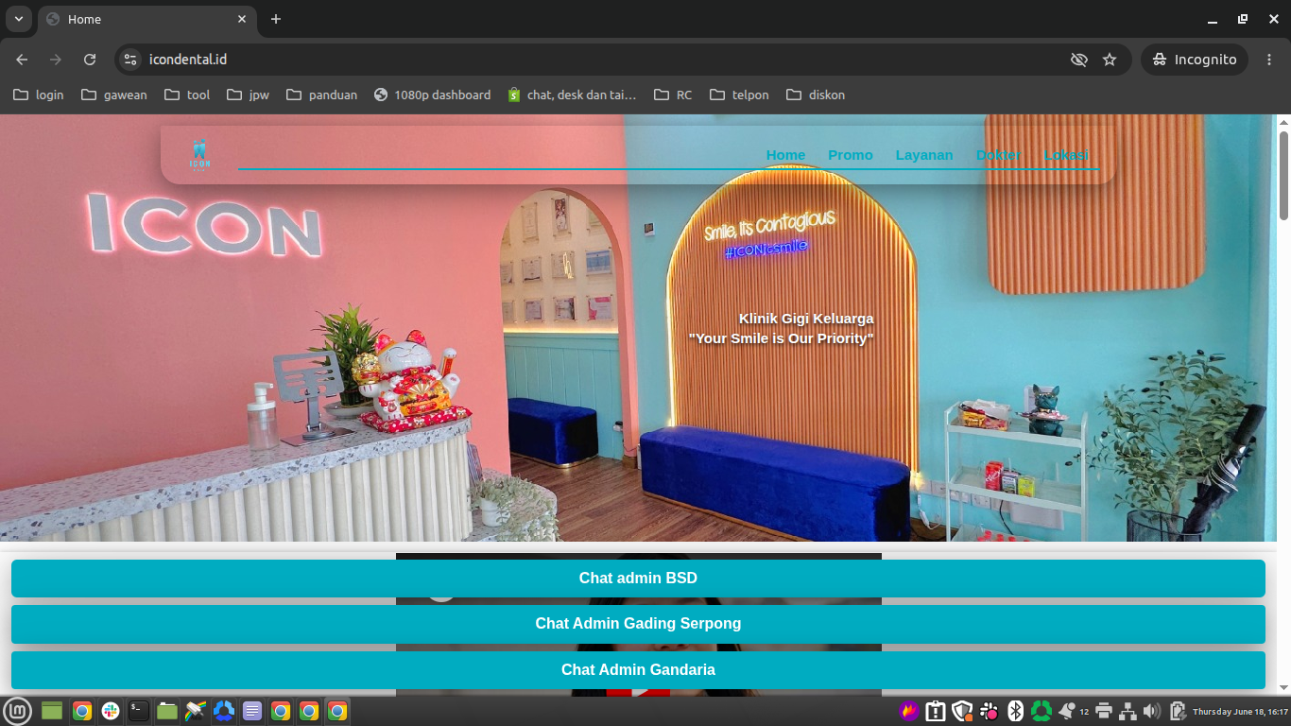Open the diskon bookmarks folder
The height and width of the screenshot is (726, 1291).
pos(816,95)
